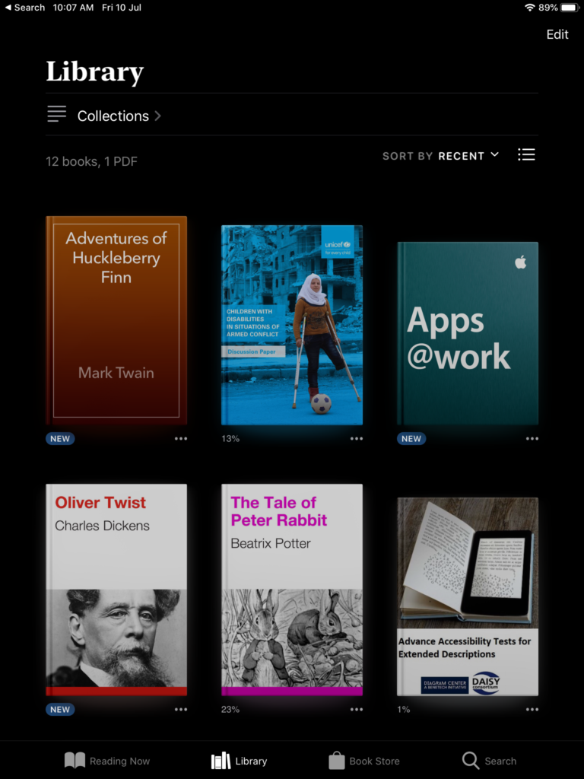Tap the Wi-Fi icon in status bar

pos(530,8)
